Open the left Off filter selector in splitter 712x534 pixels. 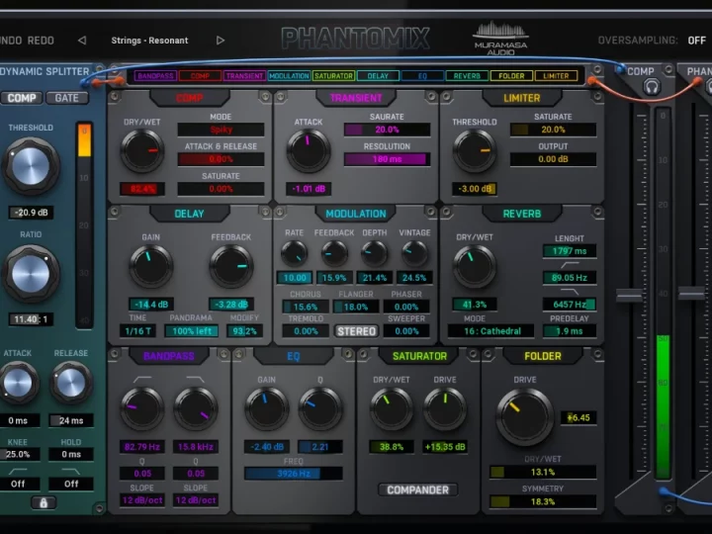point(18,484)
